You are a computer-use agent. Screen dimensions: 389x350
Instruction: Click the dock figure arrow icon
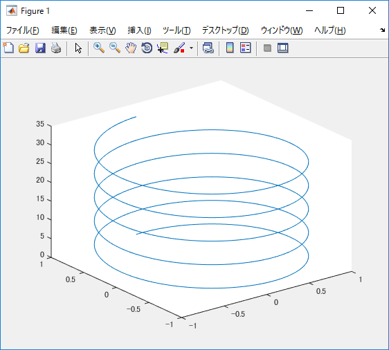tap(382, 30)
